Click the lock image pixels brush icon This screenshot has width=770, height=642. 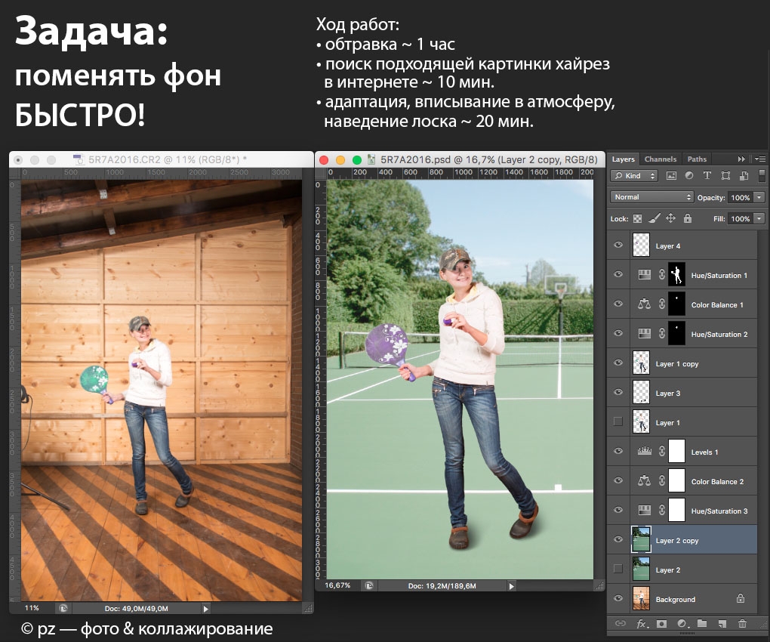pos(654,218)
